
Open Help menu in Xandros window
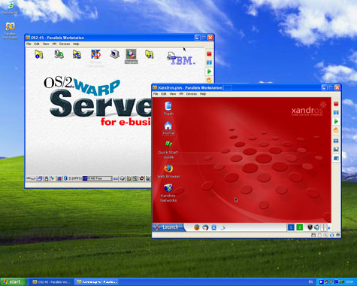203,94
